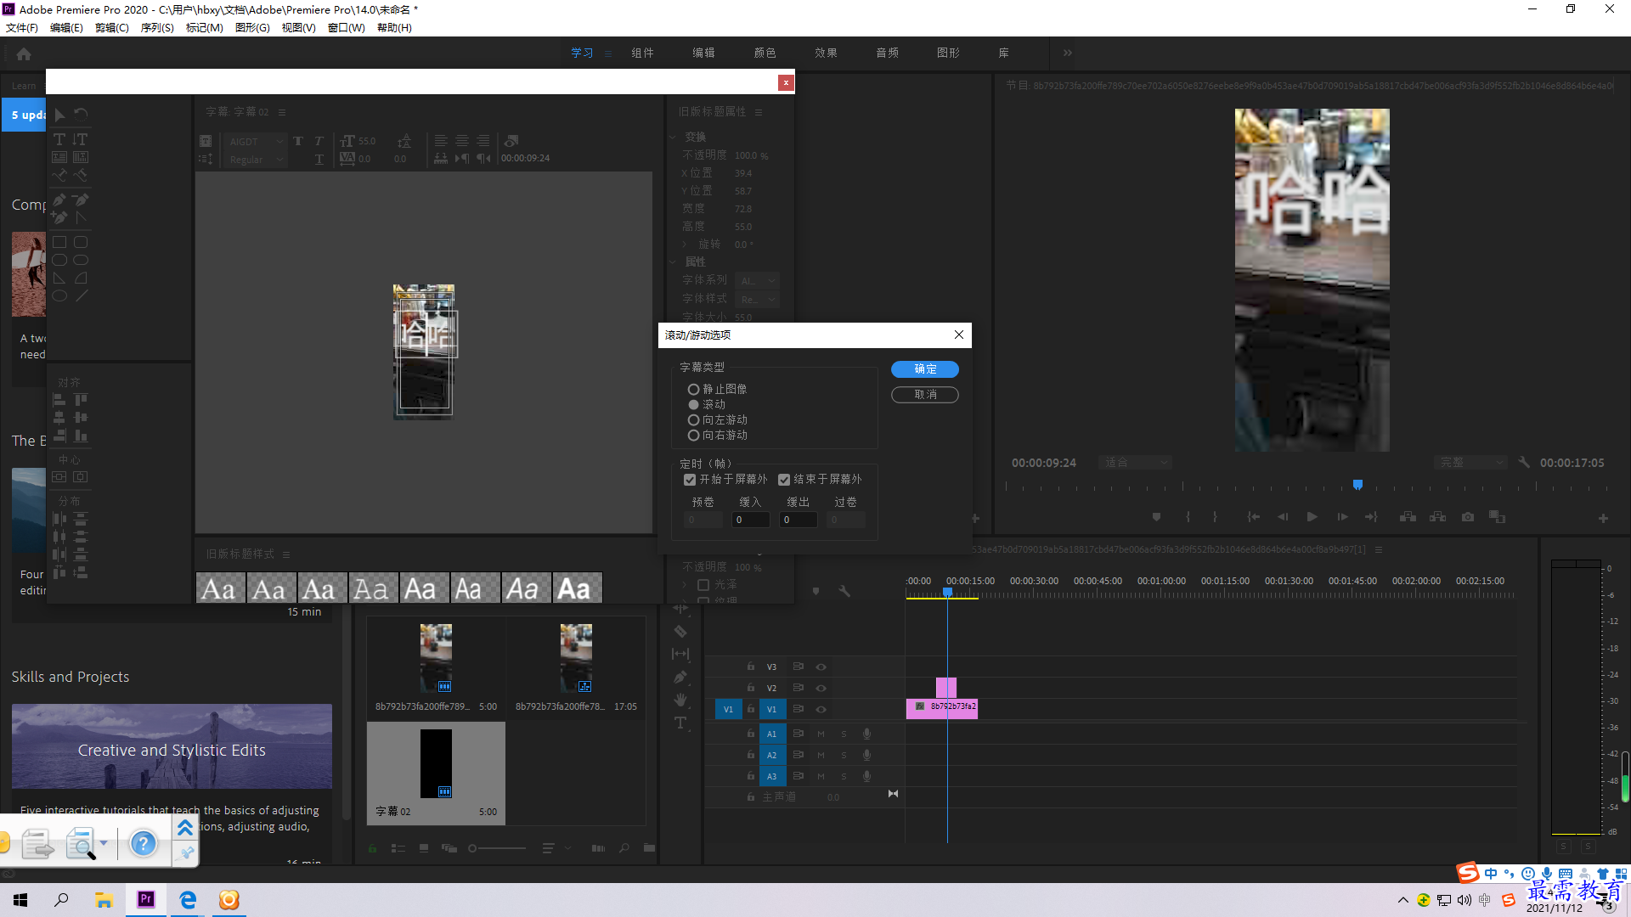Switch to the 颜色 workspace tab
Viewport: 1631px width, 917px height.
(765, 53)
